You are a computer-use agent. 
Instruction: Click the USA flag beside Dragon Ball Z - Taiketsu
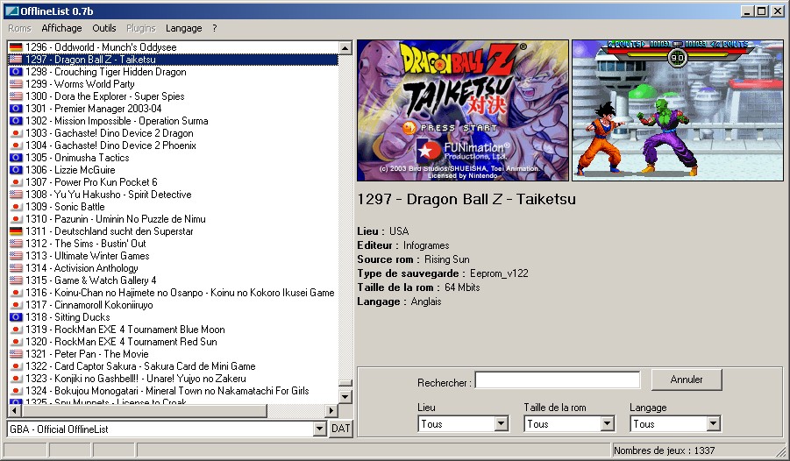coord(16,60)
